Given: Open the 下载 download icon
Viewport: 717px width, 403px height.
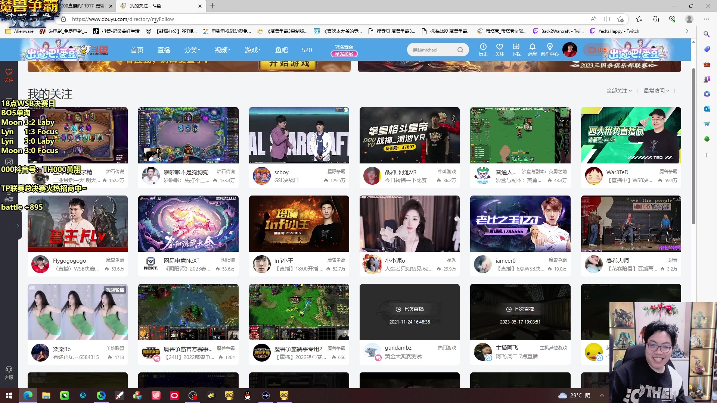Looking at the screenshot, I should (516, 49).
